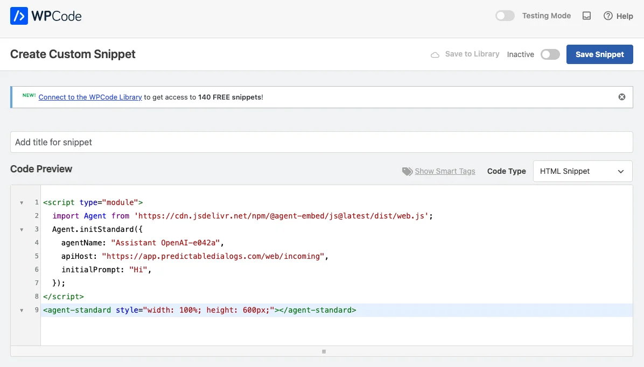This screenshot has width=644, height=367.
Task: Click the Agent.initStandard({ line
Action: click(97, 229)
